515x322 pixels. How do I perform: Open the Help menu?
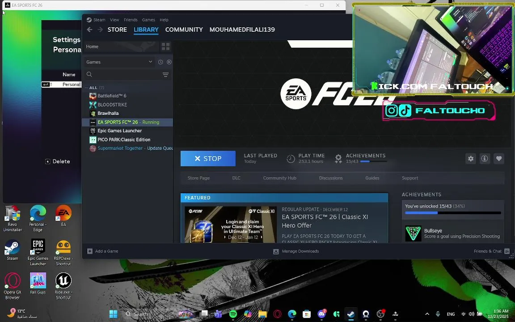pos(164,20)
